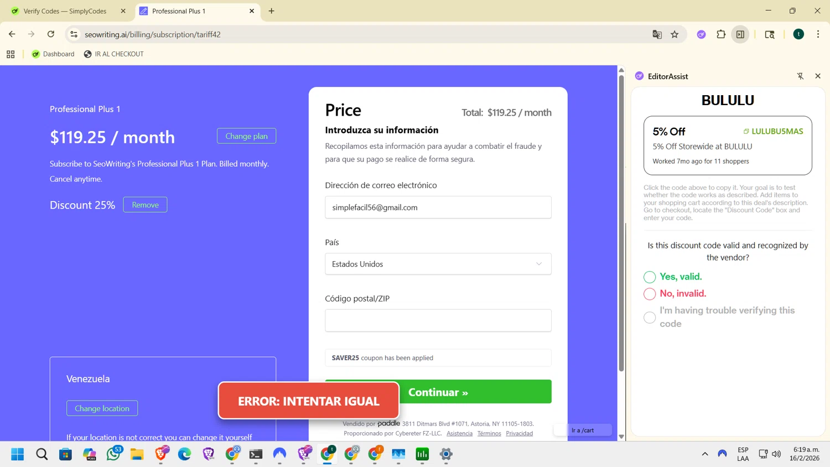Screen dimensions: 830x467
Task: Open Windows taskbar search
Action: [x=41, y=454]
